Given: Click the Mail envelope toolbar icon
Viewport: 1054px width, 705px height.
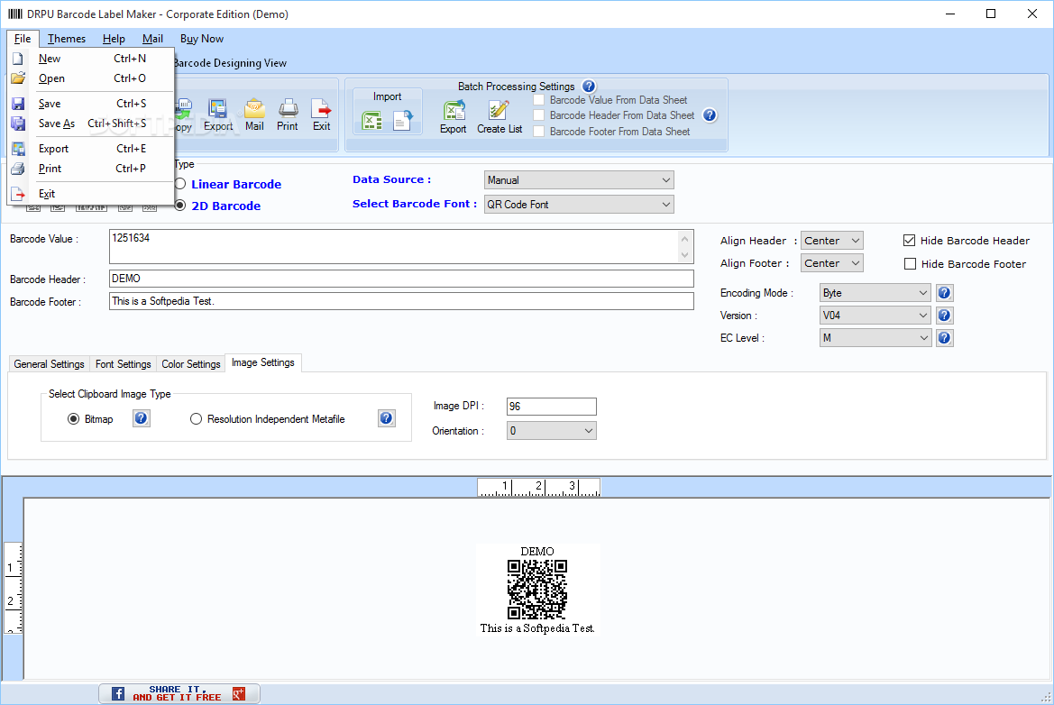Looking at the screenshot, I should coord(255,108).
